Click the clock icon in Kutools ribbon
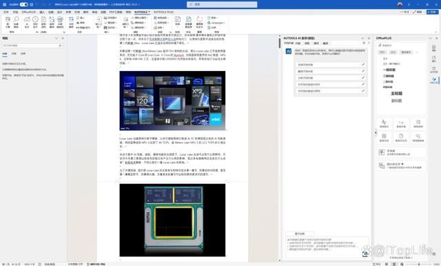 pyautogui.click(x=35, y=19)
